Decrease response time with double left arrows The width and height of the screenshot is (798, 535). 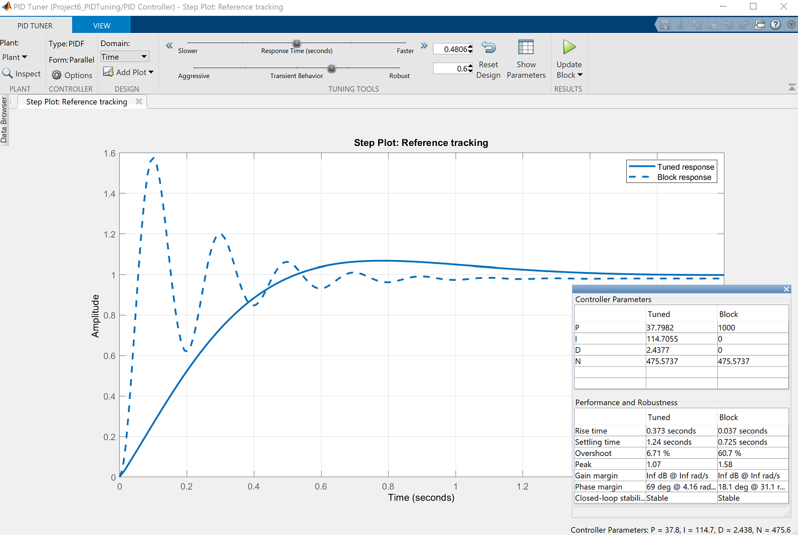(170, 46)
